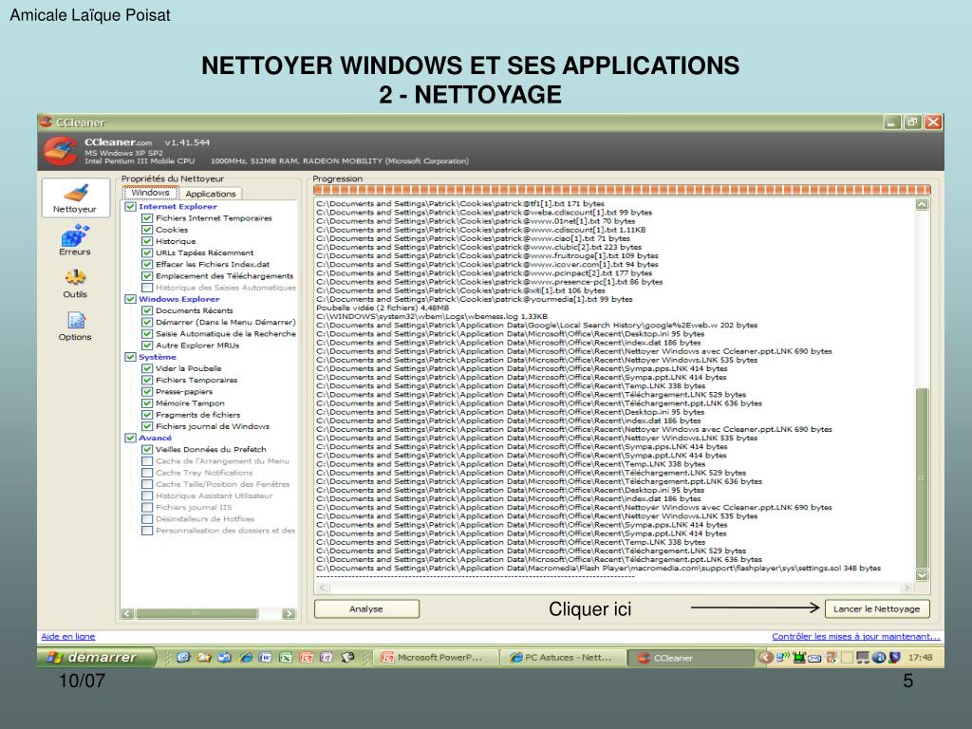Toggle URLs Tapées Récemment checkbox

[147, 252]
